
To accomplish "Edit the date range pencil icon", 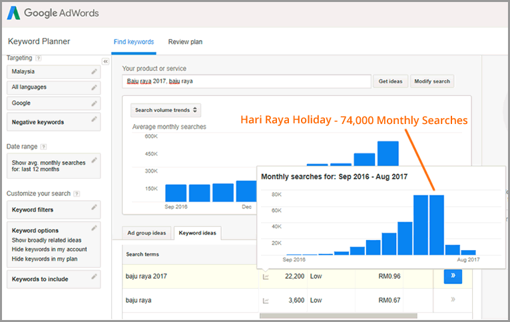I will pyautogui.click(x=94, y=160).
